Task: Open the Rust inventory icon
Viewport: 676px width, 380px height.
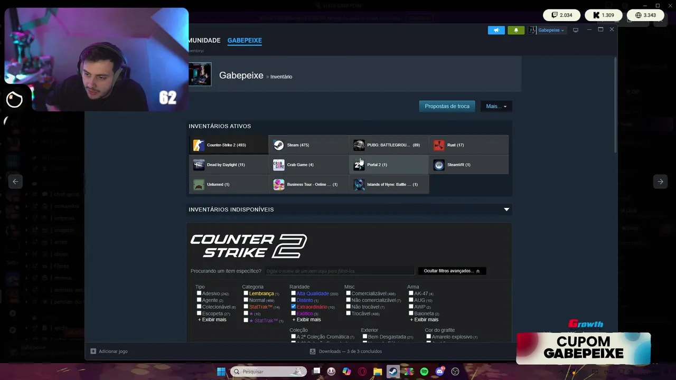Action: (x=439, y=145)
